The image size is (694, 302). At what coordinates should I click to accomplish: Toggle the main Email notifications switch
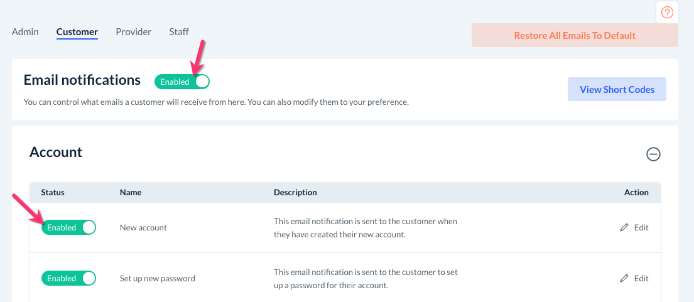pos(182,82)
